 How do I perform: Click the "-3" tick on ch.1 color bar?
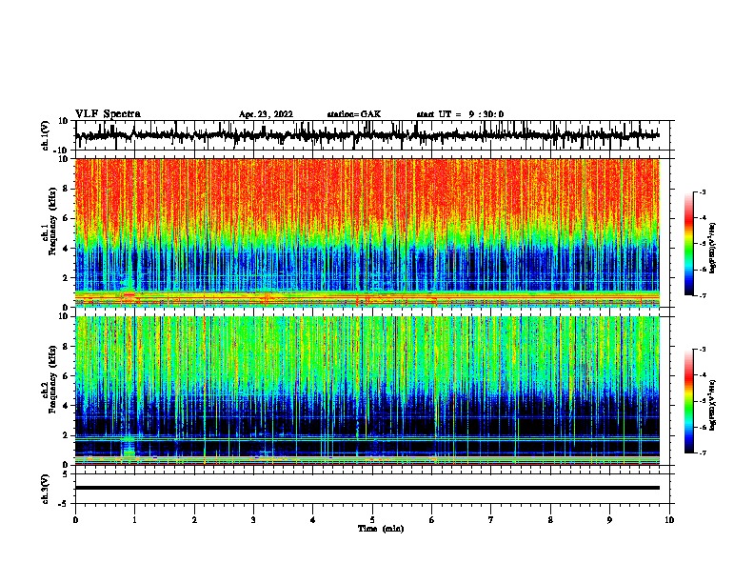(x=702, y=192)
